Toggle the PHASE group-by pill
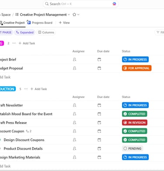Screen dimensions: 164x171 pos(6,32)
